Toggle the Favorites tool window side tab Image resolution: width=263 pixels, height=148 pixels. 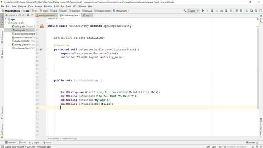[2, 113]
